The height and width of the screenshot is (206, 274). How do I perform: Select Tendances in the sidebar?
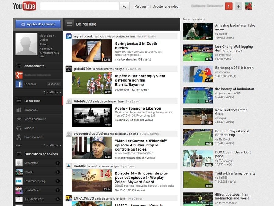(31, 110)
